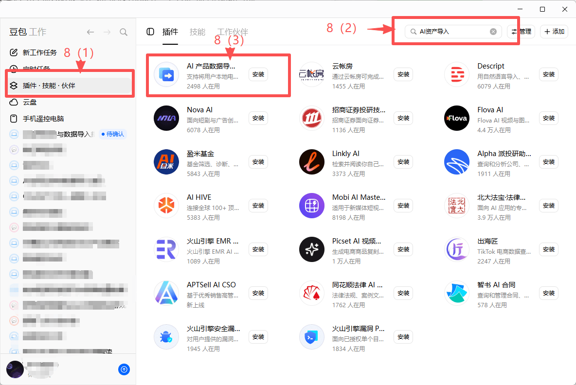Click the 盈米基金 plugin logo
576x385 pixels.
point(166,162)
